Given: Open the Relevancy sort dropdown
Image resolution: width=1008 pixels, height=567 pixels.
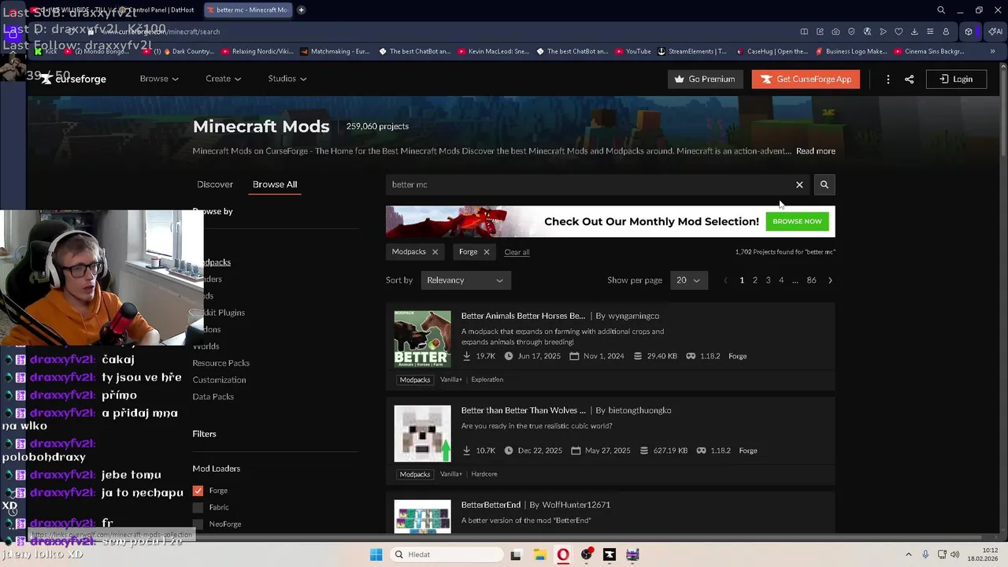Looking at the screenshot, I should [x=465, y=280].
